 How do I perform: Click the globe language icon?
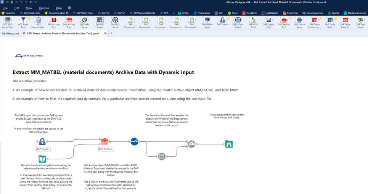69,8
